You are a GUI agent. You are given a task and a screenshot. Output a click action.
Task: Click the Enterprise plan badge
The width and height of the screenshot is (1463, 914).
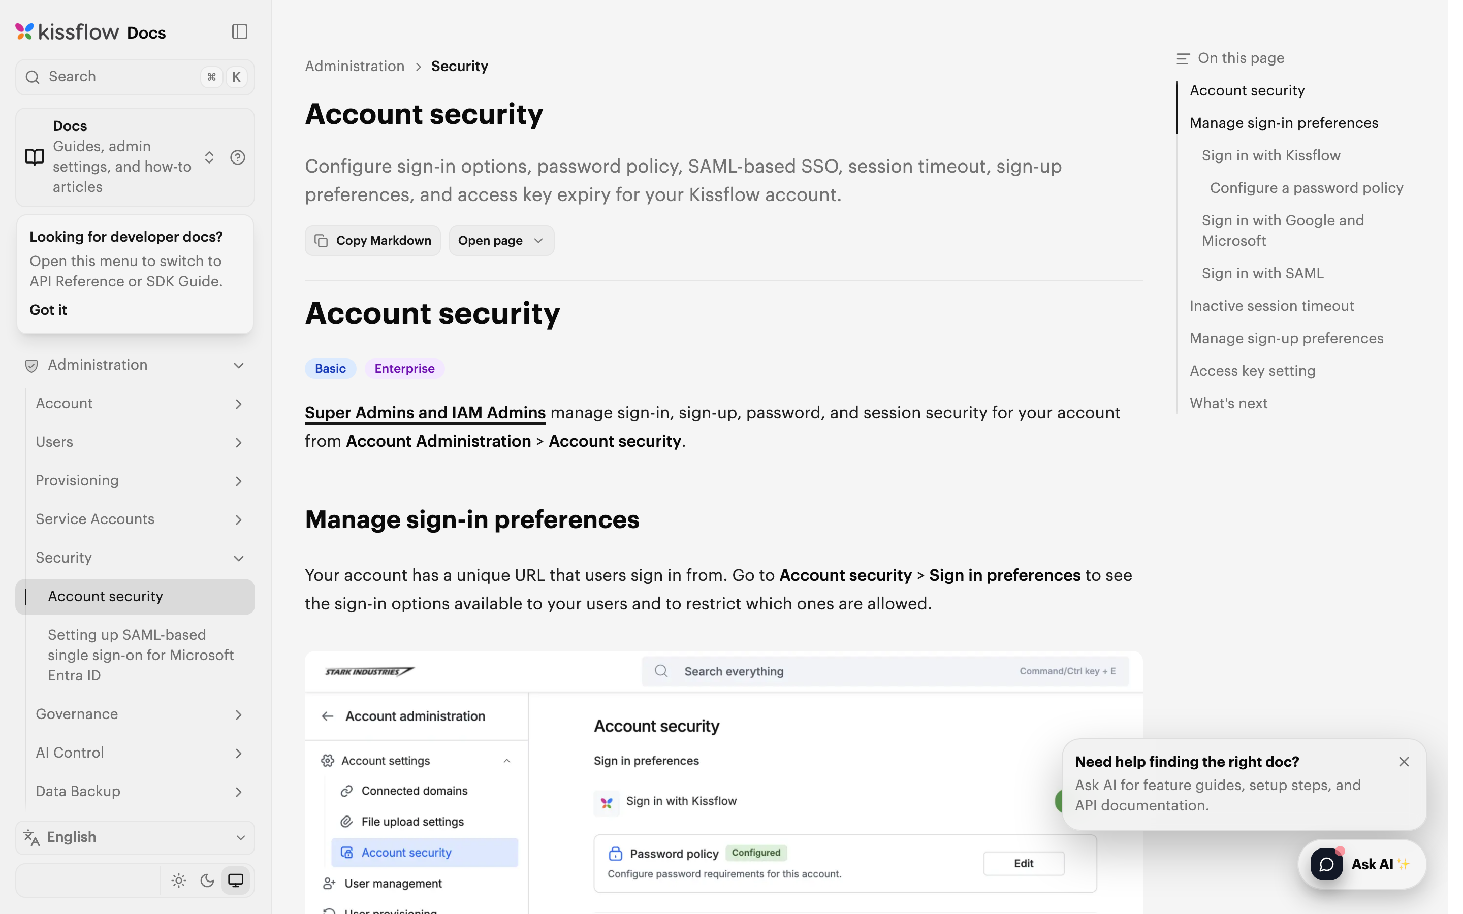click(404, 368)
